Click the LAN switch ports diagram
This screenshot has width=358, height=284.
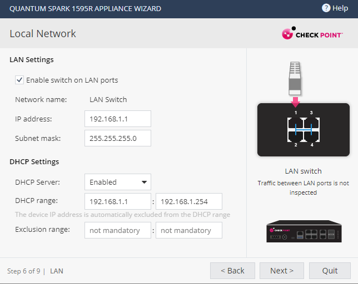pos(303,130)
